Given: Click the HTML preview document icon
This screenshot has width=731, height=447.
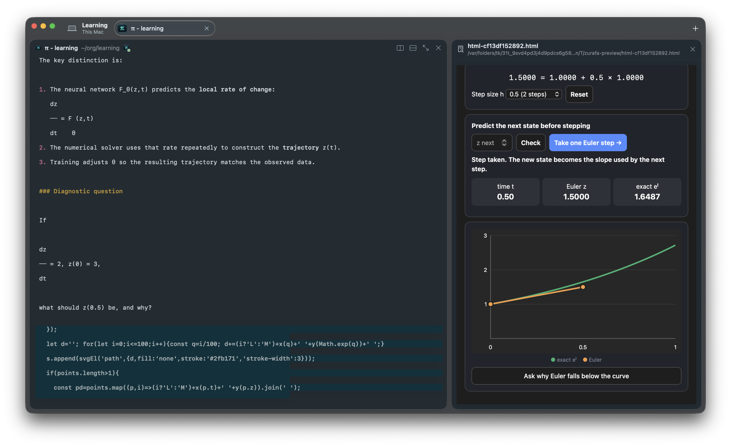Looking at the screenshot, I should point(461,49).
